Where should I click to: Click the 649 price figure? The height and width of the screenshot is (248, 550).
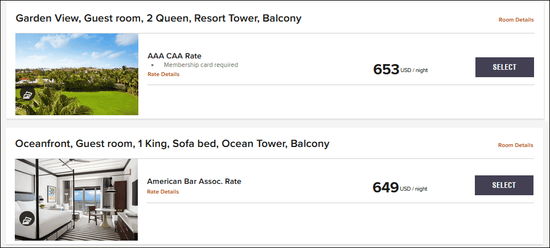click(x=385, y=187)
